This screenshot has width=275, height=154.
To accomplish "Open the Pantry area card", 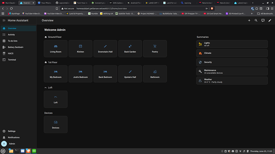I will tap(155, 48).
